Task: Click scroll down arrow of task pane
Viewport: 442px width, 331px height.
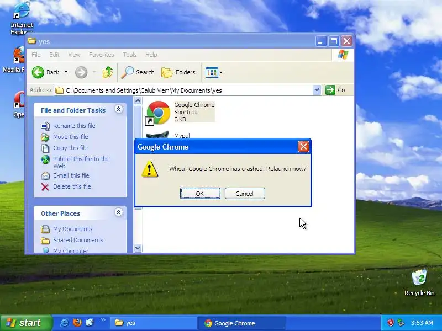Action: [138, 248]
